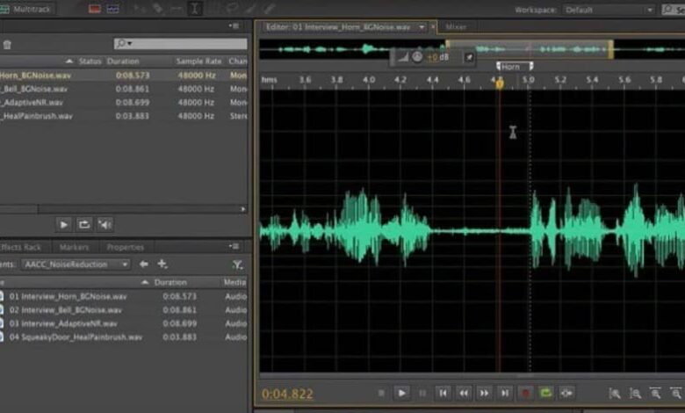Play the selected file preview

[x=63, y=225]
